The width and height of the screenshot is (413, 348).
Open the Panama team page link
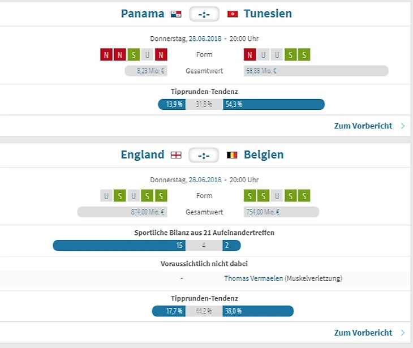[x=143, y=14]
